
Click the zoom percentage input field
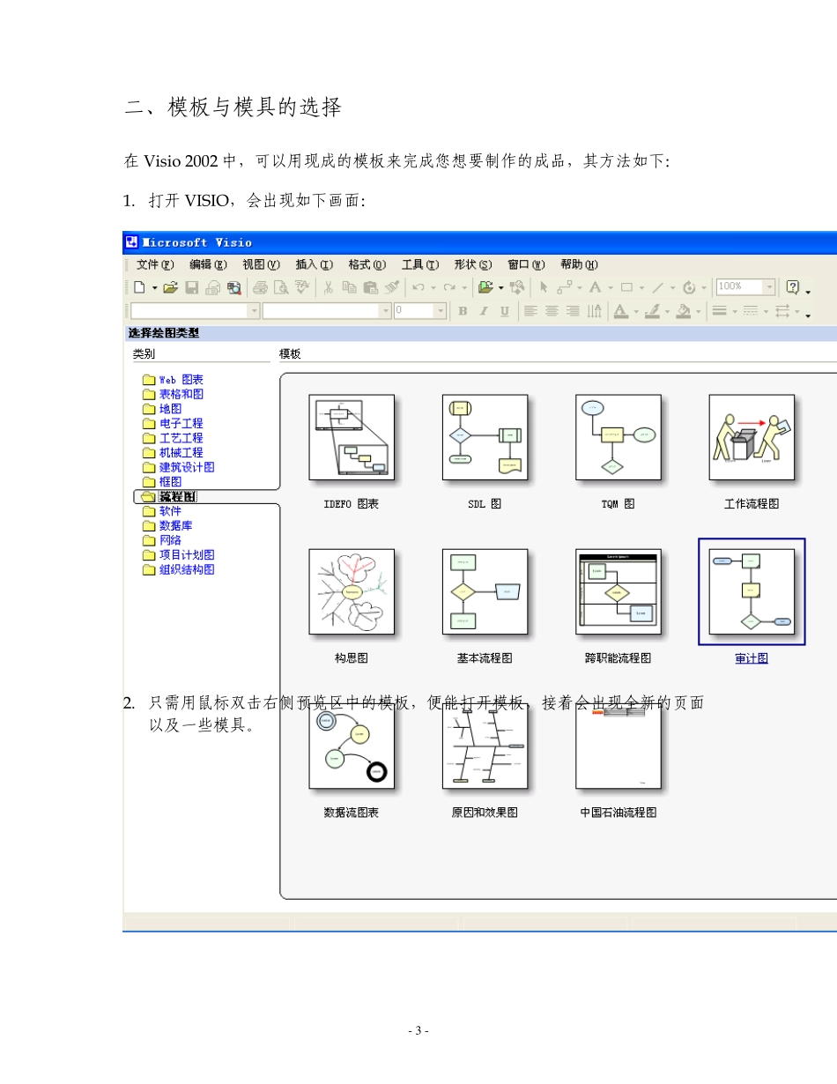point(740,286)
